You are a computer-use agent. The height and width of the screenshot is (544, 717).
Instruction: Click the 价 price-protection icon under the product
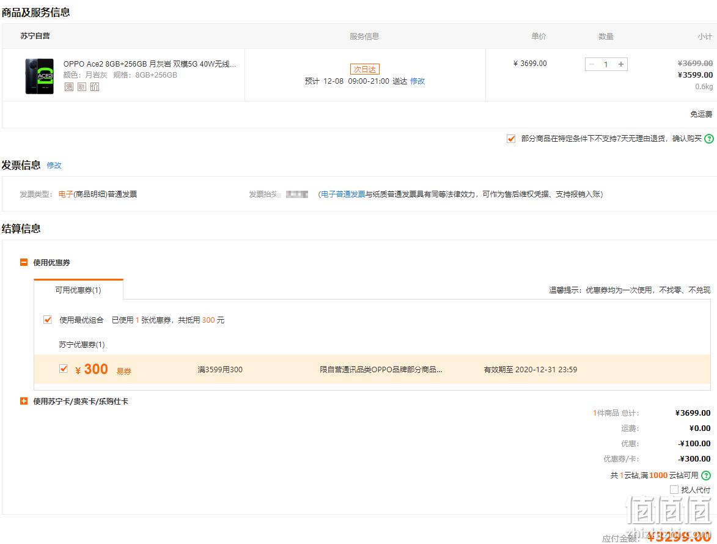[x=95, y=87]
